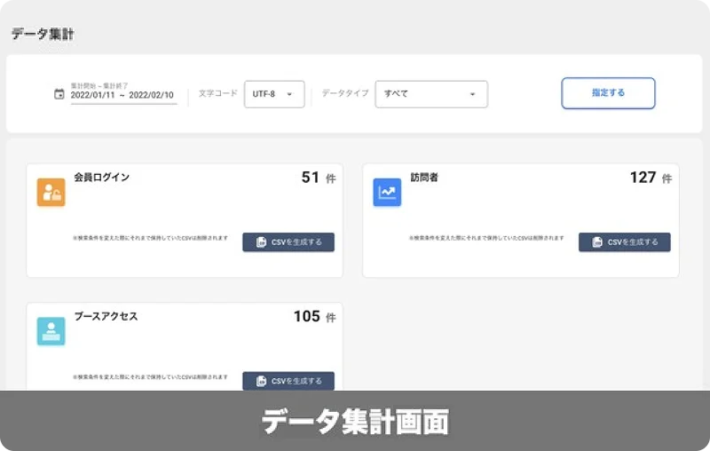
Task: Click the 2022/01/11 ~ 2022/02/10 date field
Action: 122,95
